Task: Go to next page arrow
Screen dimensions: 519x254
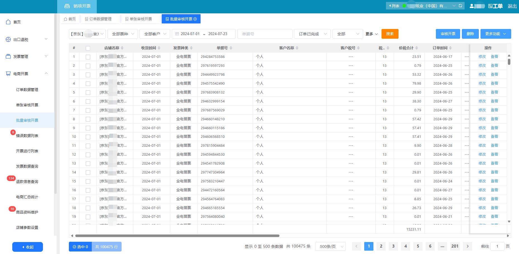Action: point(468,246)
